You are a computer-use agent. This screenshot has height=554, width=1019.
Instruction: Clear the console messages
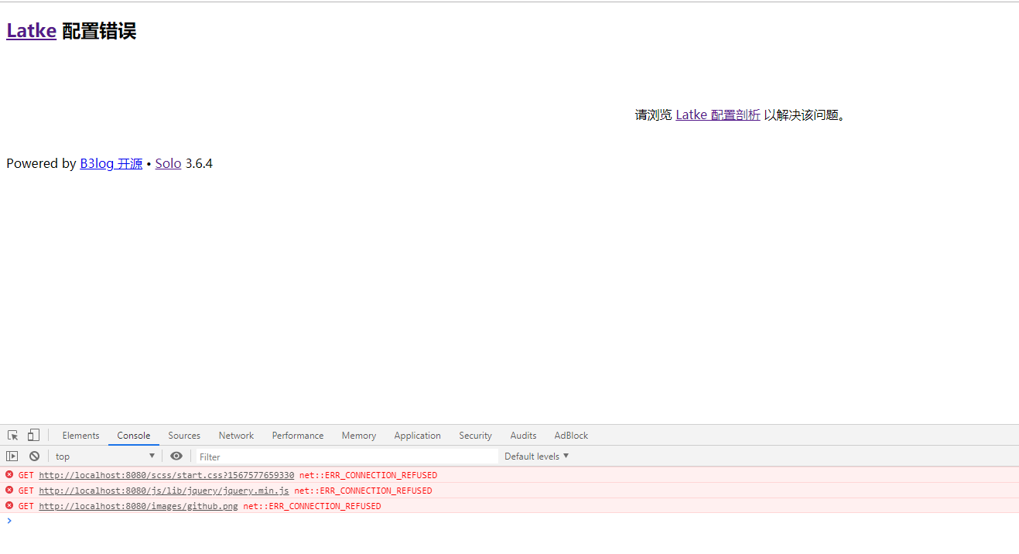click(x=33, y=456)
